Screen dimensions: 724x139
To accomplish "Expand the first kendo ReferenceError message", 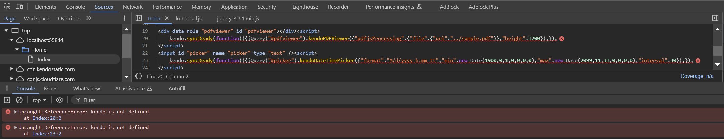I will (x=15, y=112).
